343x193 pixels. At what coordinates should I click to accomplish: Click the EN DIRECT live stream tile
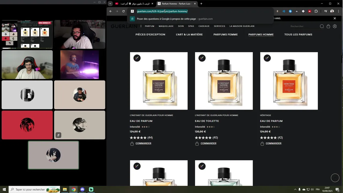click(27, 34)
